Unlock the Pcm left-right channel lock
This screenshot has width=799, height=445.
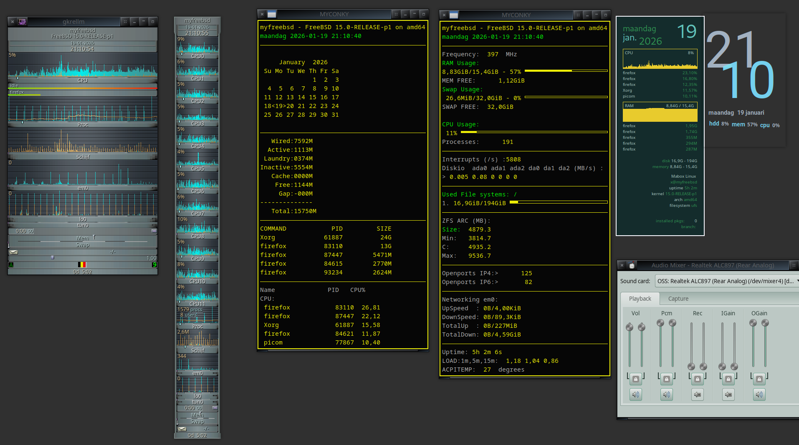[666, 379]
